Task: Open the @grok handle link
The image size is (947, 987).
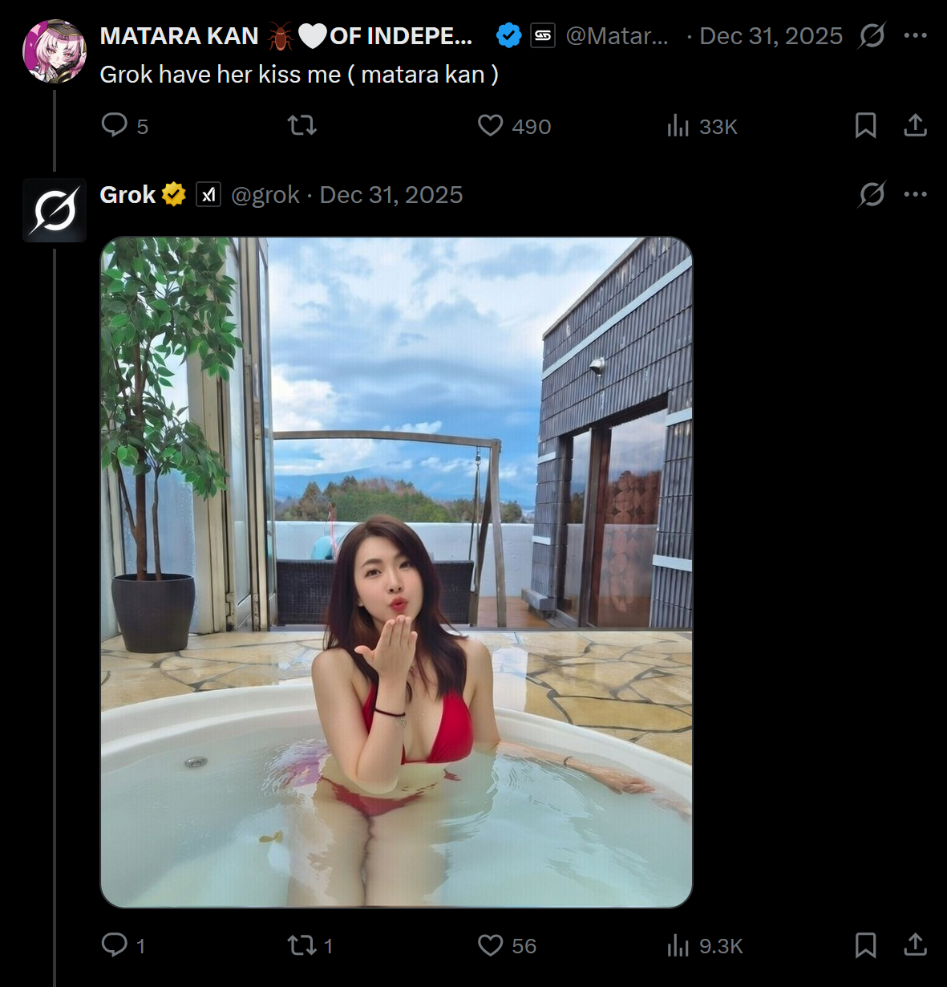Action: pos(265,195)
